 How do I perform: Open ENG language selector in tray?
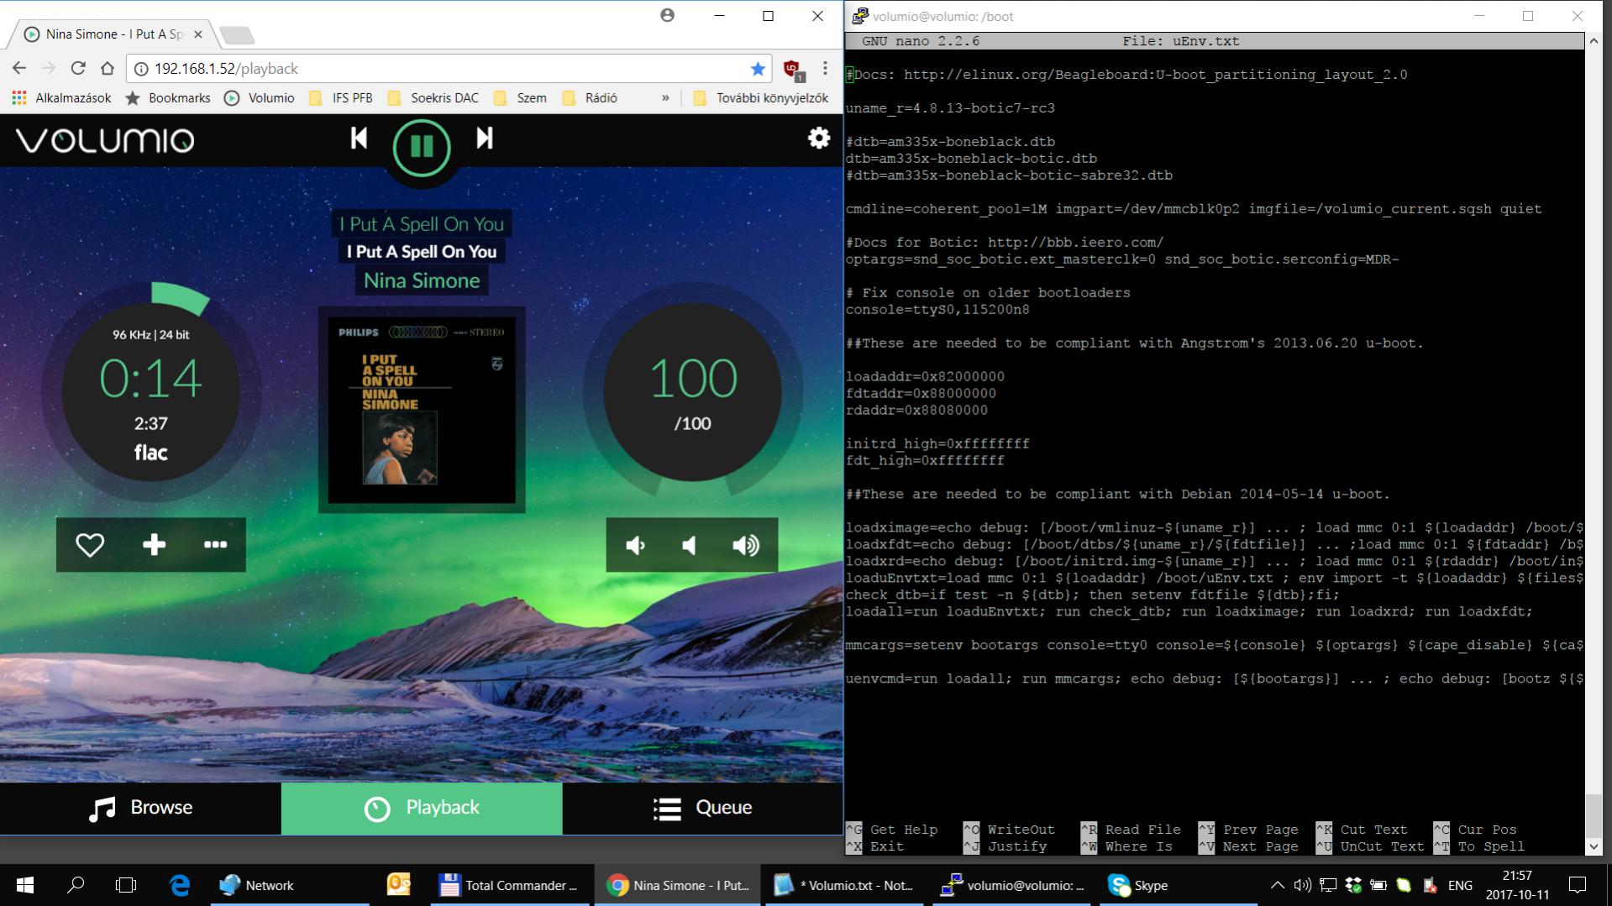click(1460, 885)
